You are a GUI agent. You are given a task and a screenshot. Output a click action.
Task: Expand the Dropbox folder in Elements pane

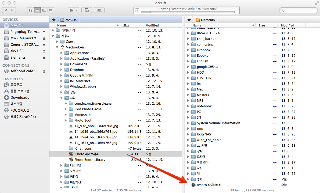pyautogui.click(x=188, y=50)
